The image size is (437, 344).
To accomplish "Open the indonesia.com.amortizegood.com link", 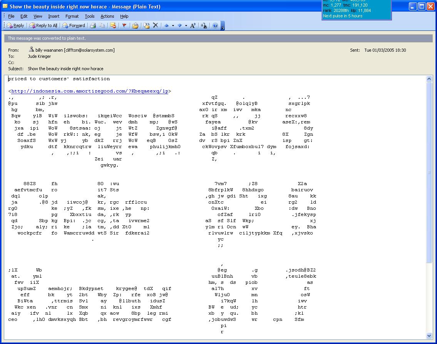I will pyautogui.click(x=90, y=91).
